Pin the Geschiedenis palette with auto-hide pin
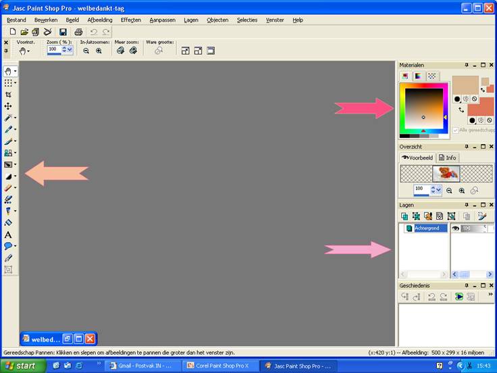497x373 pixels. (x=467, y=285)
